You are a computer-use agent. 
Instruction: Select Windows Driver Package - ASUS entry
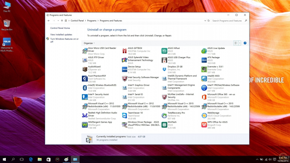tap(141, 125)
